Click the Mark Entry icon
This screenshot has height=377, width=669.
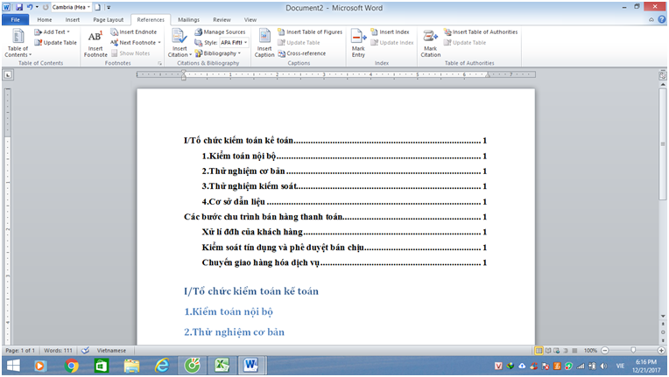point(358,43)
